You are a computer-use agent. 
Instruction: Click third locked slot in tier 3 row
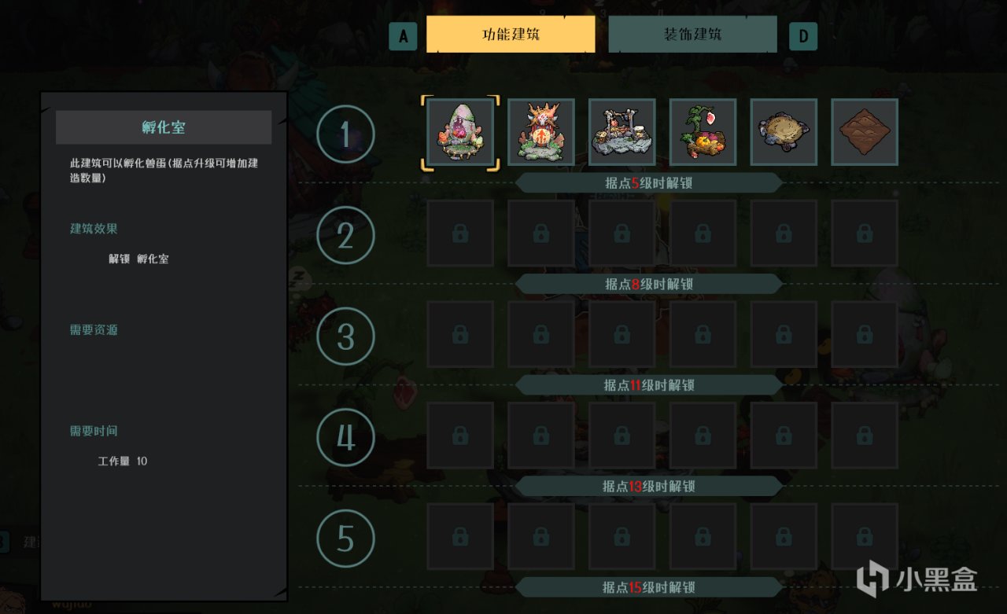pos(622,335)
